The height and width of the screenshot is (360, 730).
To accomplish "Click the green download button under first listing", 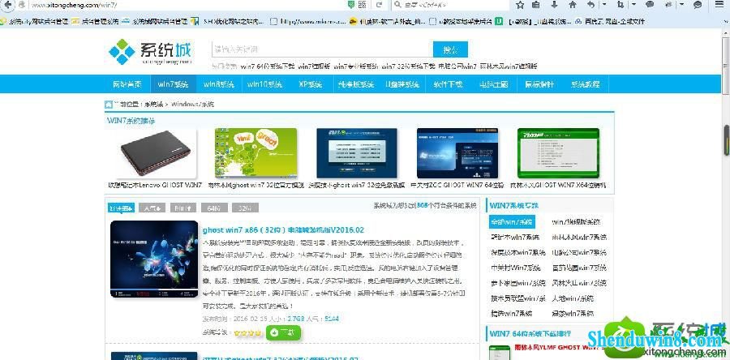I will coord(283,332).
